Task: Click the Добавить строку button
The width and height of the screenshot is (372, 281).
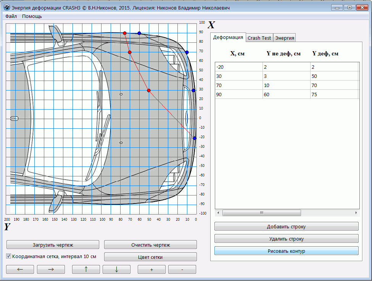Action: [286, 227]
